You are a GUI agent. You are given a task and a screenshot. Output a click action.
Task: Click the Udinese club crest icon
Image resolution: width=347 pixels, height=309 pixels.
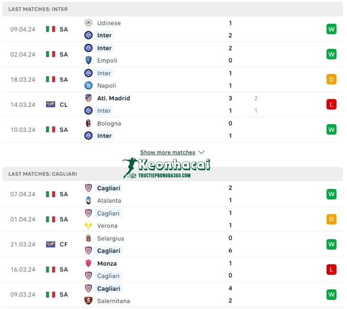point(88,23)
